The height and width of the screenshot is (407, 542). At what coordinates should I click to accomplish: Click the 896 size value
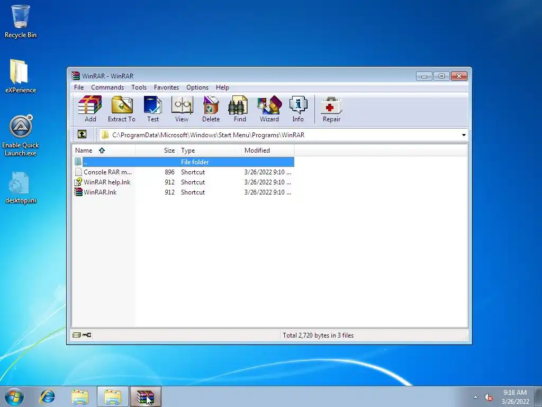pos(169,172)
